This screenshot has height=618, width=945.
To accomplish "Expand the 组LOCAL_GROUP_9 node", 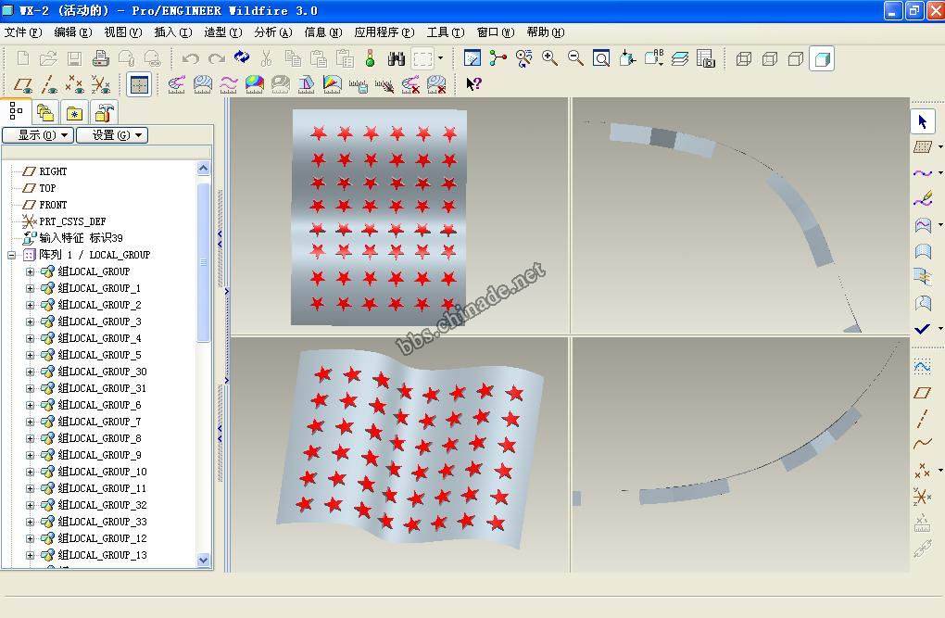I will [x=30, y=455].
